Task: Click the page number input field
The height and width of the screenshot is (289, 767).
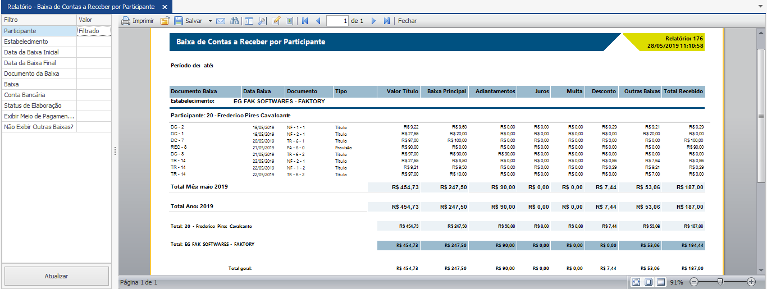Action: (x=337, y=21)
